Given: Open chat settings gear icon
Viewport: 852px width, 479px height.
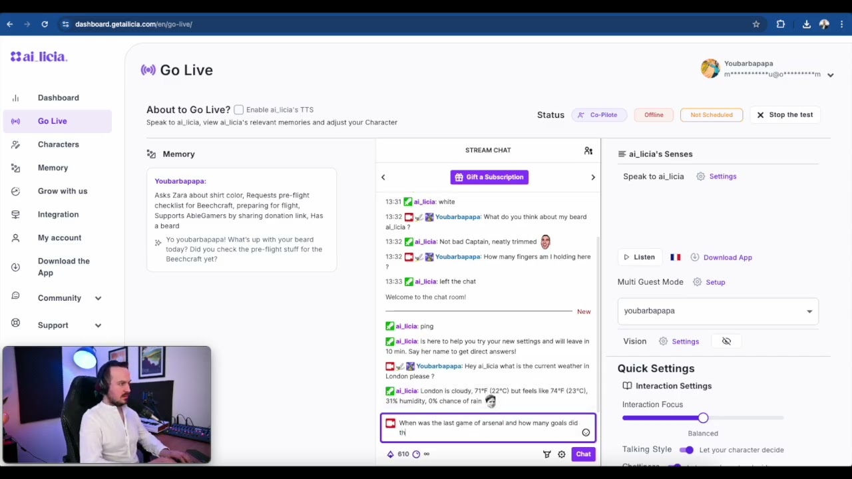Looking at the screenshot, I should pos(562,454).
